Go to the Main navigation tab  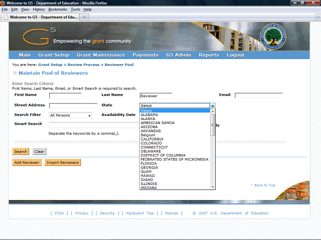click(25, 55)
